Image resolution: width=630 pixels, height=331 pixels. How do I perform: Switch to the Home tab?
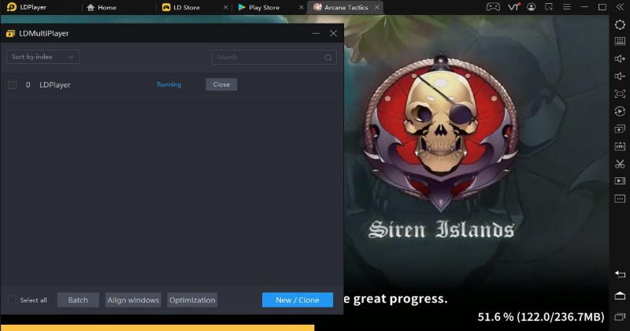pyautogui.click(x=102, y=7)
